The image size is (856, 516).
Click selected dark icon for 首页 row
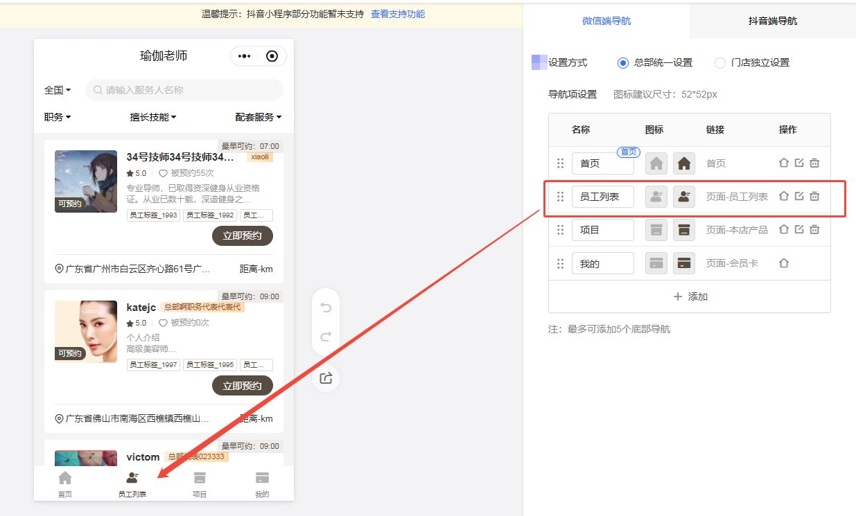[684, 163]
